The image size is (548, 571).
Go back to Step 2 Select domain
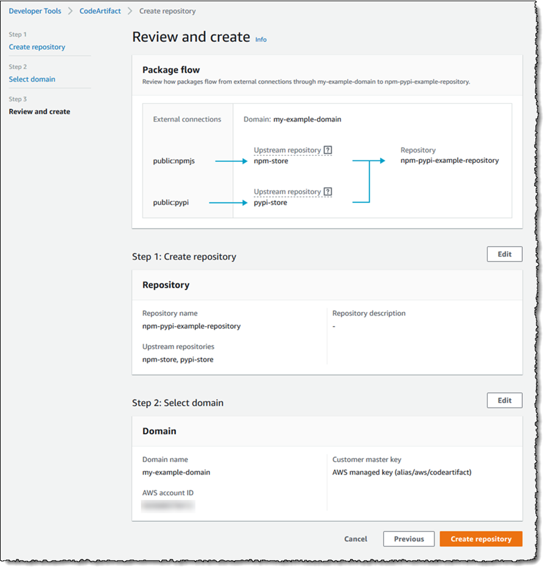pos(32,80)
